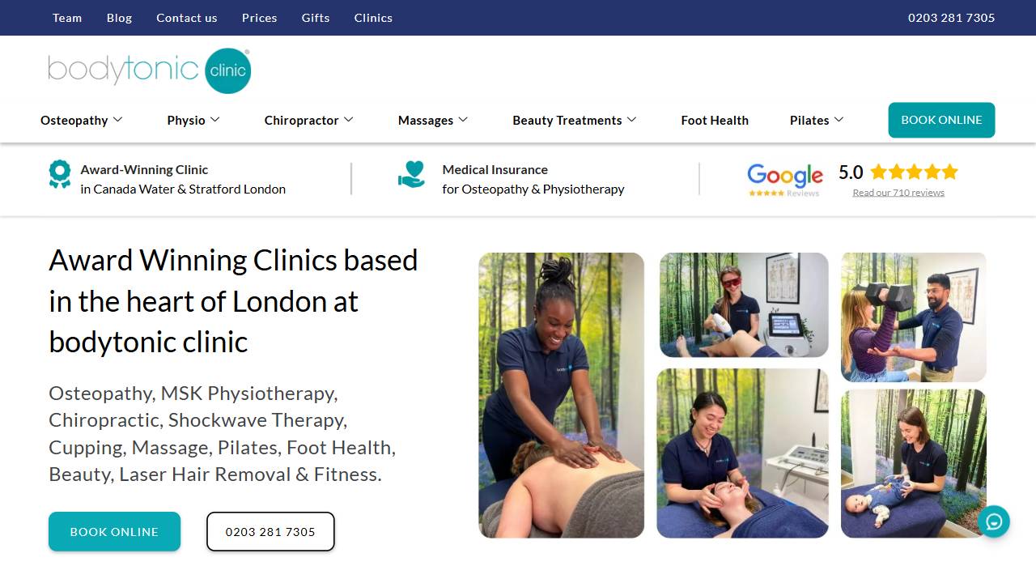This screenshot has width=1036, height=583.
Task: Open the Chiropractor dropdown menu
Action: point(309,120)
